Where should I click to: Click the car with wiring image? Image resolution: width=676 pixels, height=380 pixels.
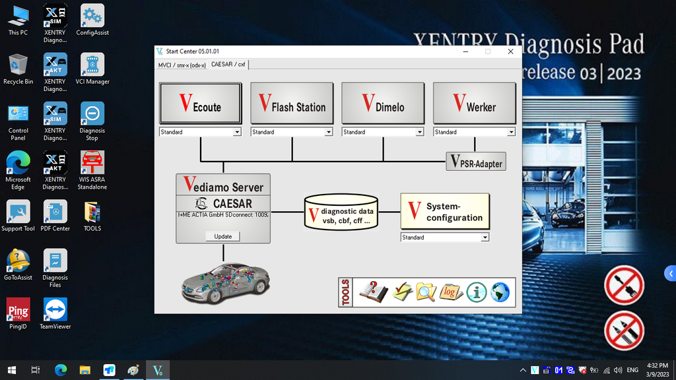(226, 282)
